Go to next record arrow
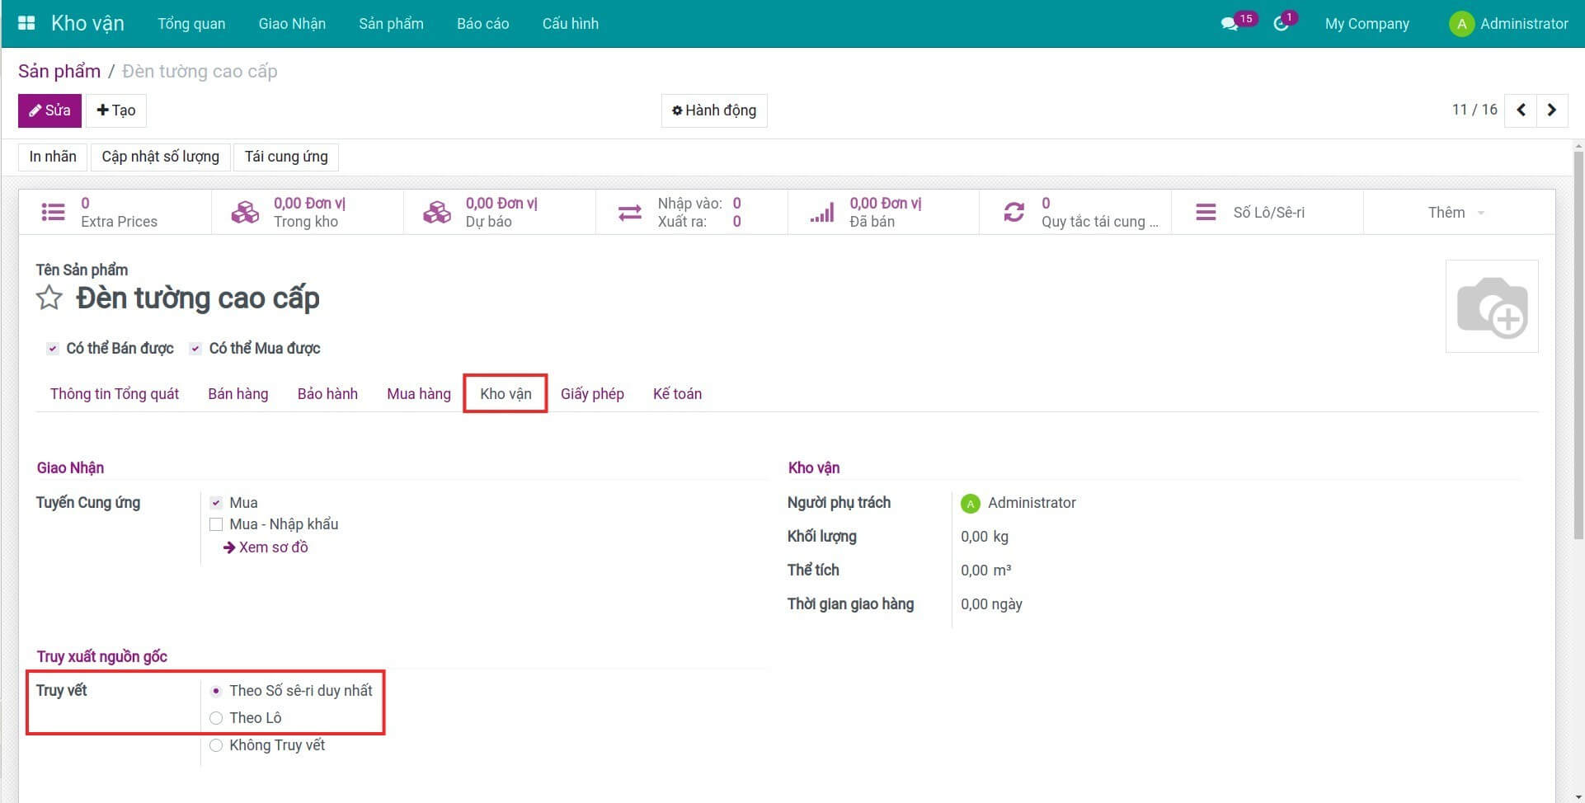Screen dimensions: 1585x803 coord(1551,110)
